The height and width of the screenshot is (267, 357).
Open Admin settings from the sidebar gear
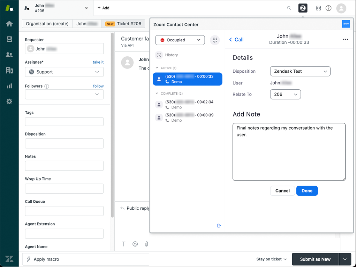point(9,102)
